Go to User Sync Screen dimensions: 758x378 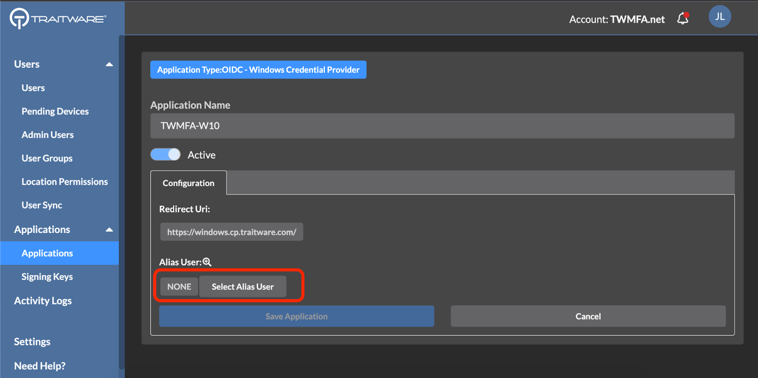42,206
